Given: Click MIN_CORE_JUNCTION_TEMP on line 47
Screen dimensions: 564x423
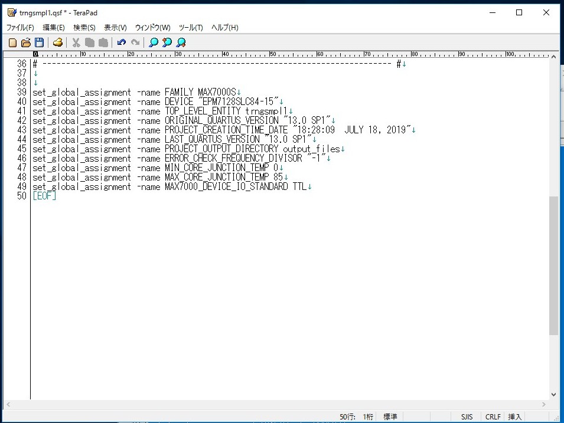Looking at the screenshot, I should coord(217,168).
